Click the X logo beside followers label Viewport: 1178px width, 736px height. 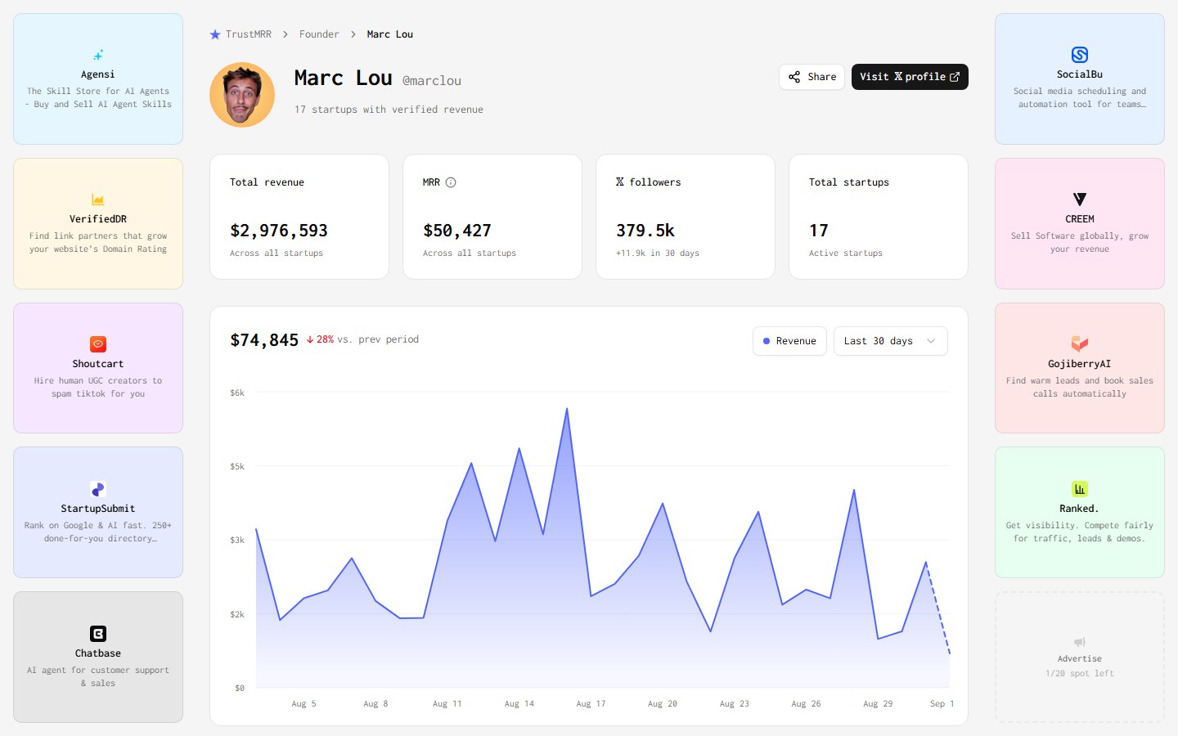[x=620, y=182]
